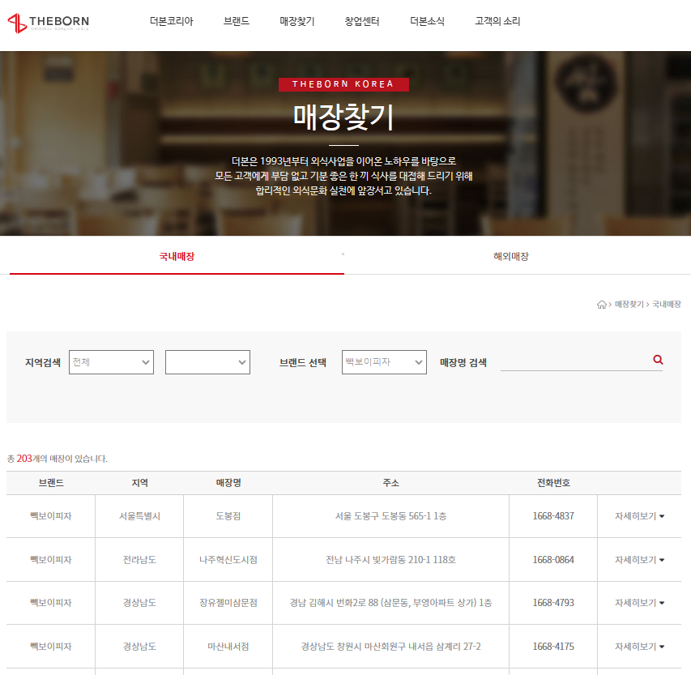This screenshot has height=675, width=691.
Task: Click the 전화번호 column header
Action: point(553,483)
